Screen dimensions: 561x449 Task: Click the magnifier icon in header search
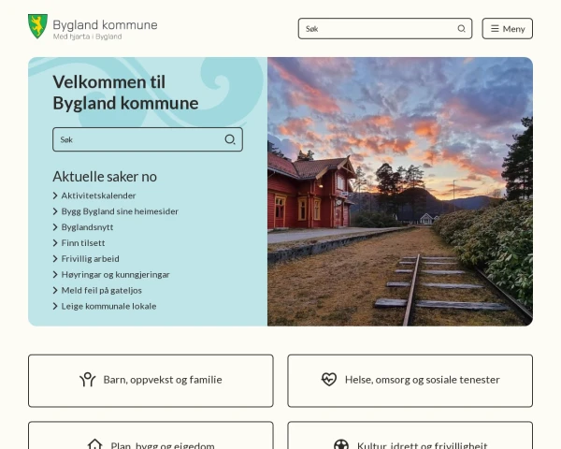click(462, 29)
